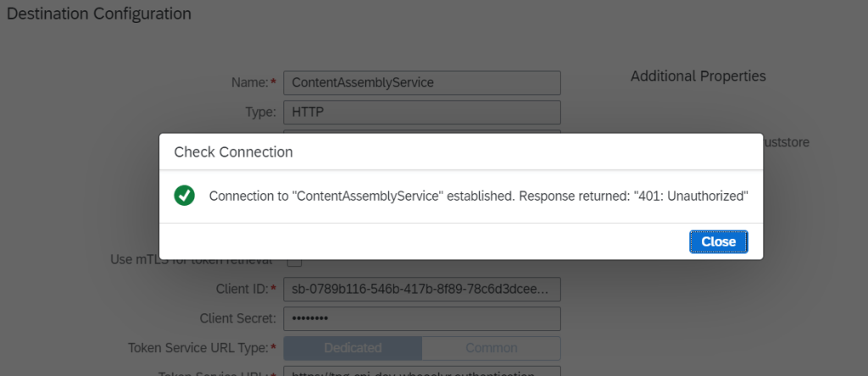This screenshot has height=376, width=868.
Task: Click the green success checkmark icon
Action: (x=184, y=196)
